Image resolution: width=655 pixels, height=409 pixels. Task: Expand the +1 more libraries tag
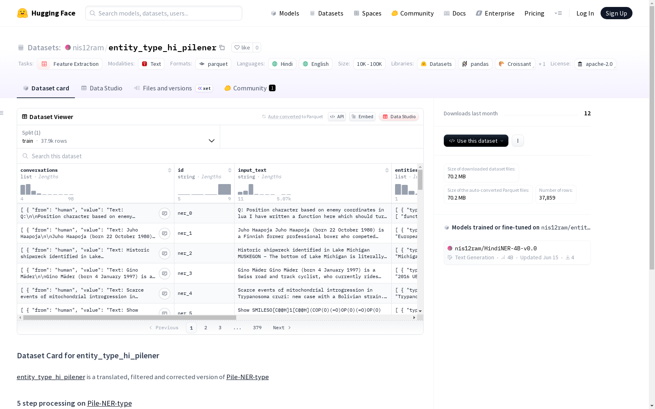click(x=542, y=64)
